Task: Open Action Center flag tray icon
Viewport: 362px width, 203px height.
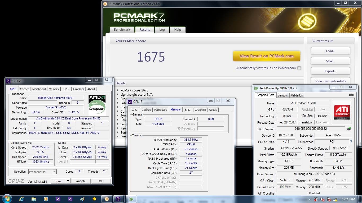Action: click(x=329, y=199)
